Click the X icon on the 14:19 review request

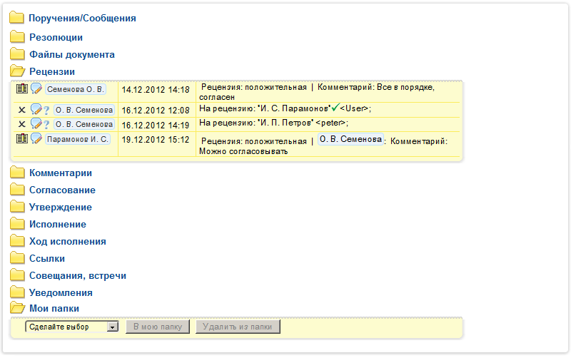click(x=21, y=124)
